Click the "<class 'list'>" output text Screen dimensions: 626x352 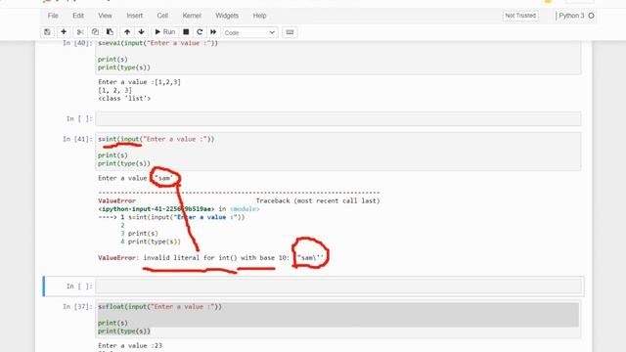124,98
